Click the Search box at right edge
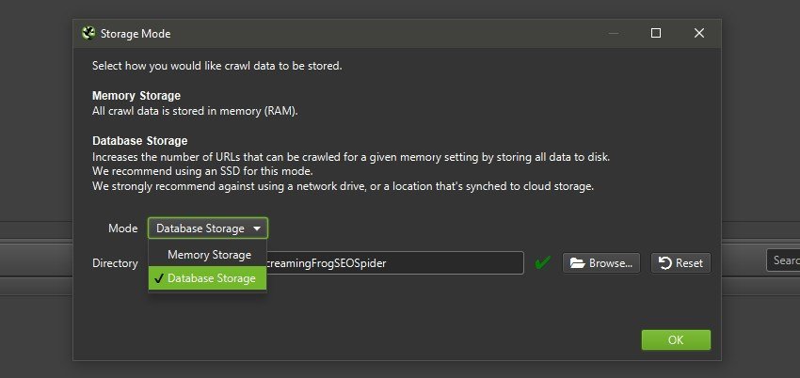This screenshot has height=378, width=800. pyautogui.click(x=783, y=260)
